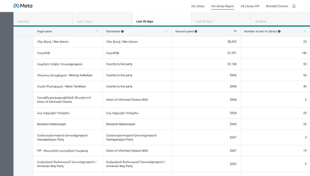Go to Branded Content page
Screen dimensions: 310x176
coord(277,6)
